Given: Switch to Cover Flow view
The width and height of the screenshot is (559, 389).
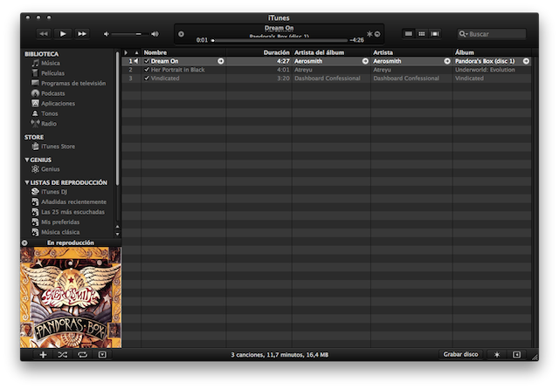Looking at the screenshot, I should pos(435,34).
